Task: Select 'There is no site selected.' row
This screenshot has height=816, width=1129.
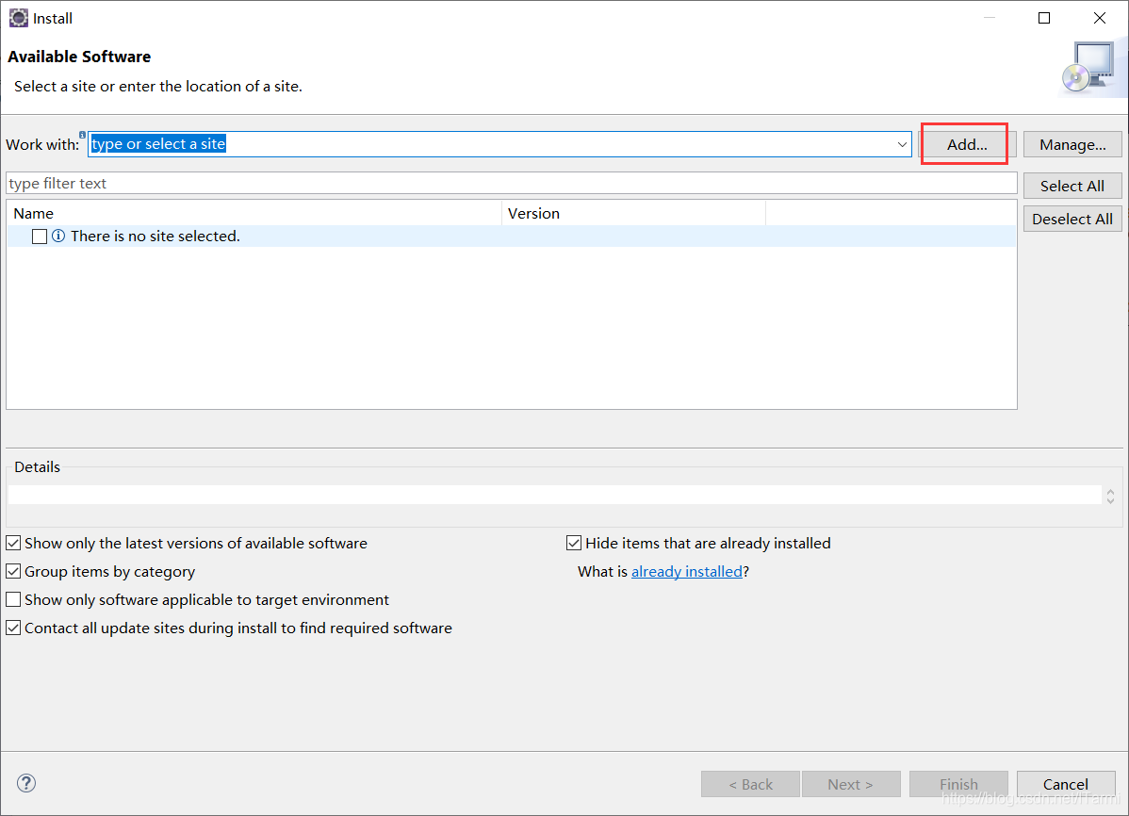Action: 511,237
